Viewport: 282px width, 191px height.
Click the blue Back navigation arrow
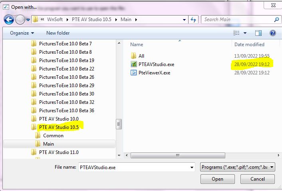(x=9, y=19)
